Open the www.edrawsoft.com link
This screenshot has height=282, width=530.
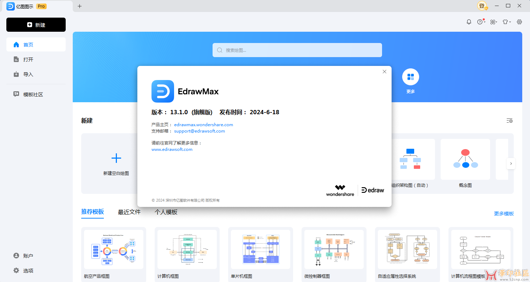click(x=172, y=149)
